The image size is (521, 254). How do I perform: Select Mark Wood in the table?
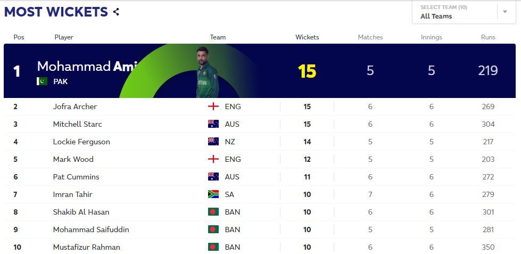(73, 159)
